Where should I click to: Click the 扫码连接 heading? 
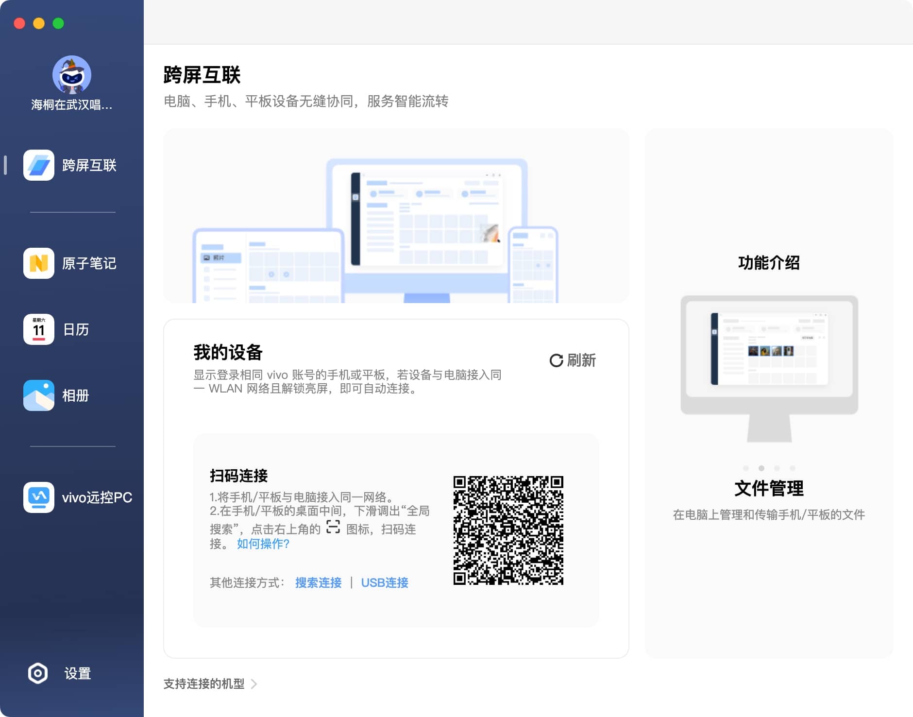click(238, 476)
